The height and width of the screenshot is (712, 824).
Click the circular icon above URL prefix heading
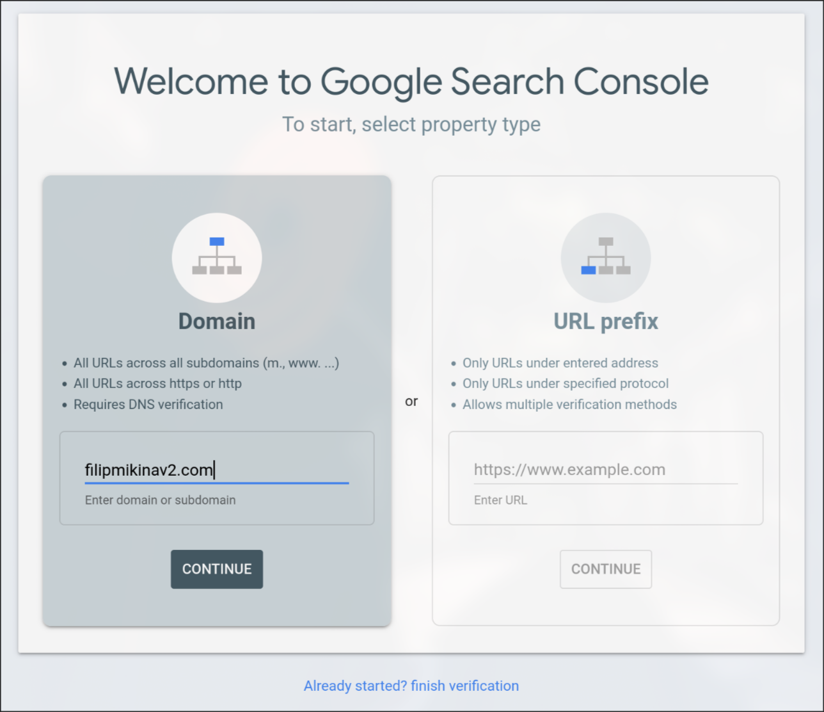[x=605, y=257]
